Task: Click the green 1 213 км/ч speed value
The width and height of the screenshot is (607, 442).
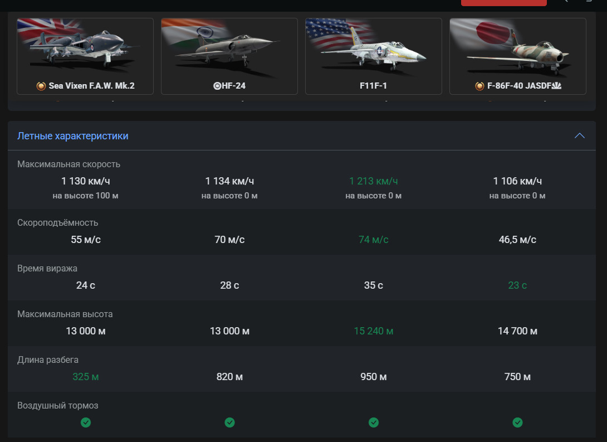Action: [374, 181]
